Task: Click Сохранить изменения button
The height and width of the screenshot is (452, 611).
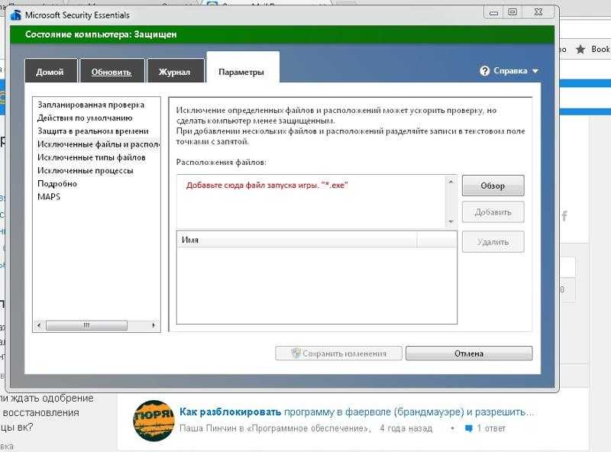Action: pos(338,354)
